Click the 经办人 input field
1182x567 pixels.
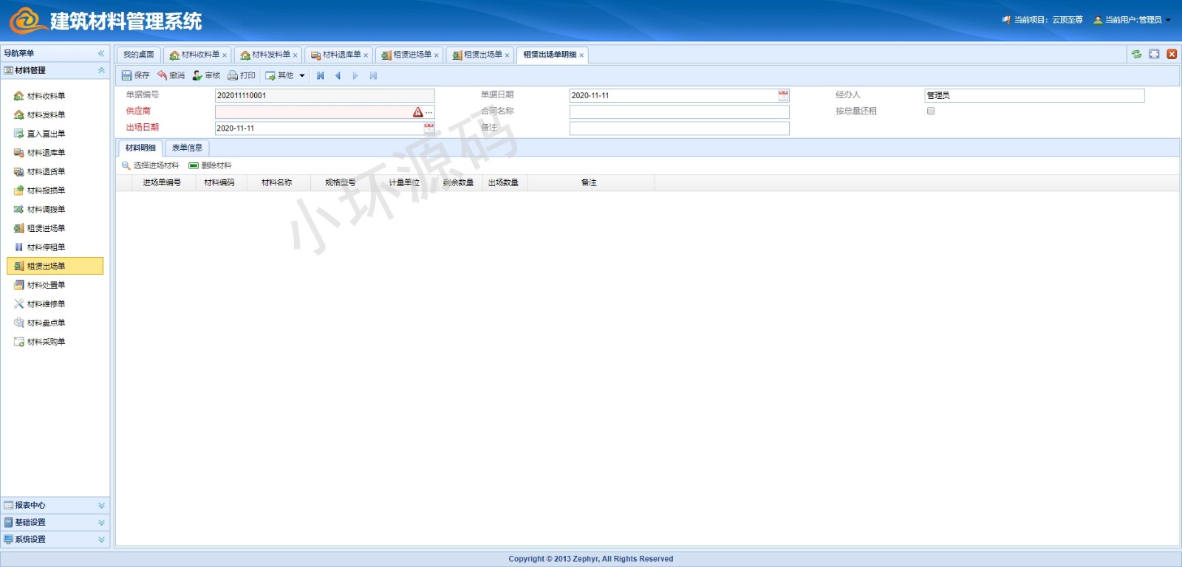[x=1034, y=95]
